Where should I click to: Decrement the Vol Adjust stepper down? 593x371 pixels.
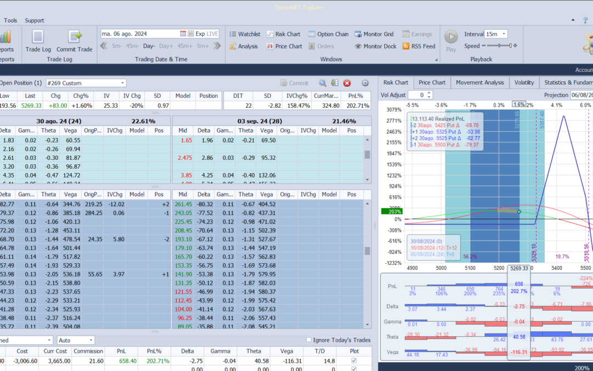(x=429, y=97)
